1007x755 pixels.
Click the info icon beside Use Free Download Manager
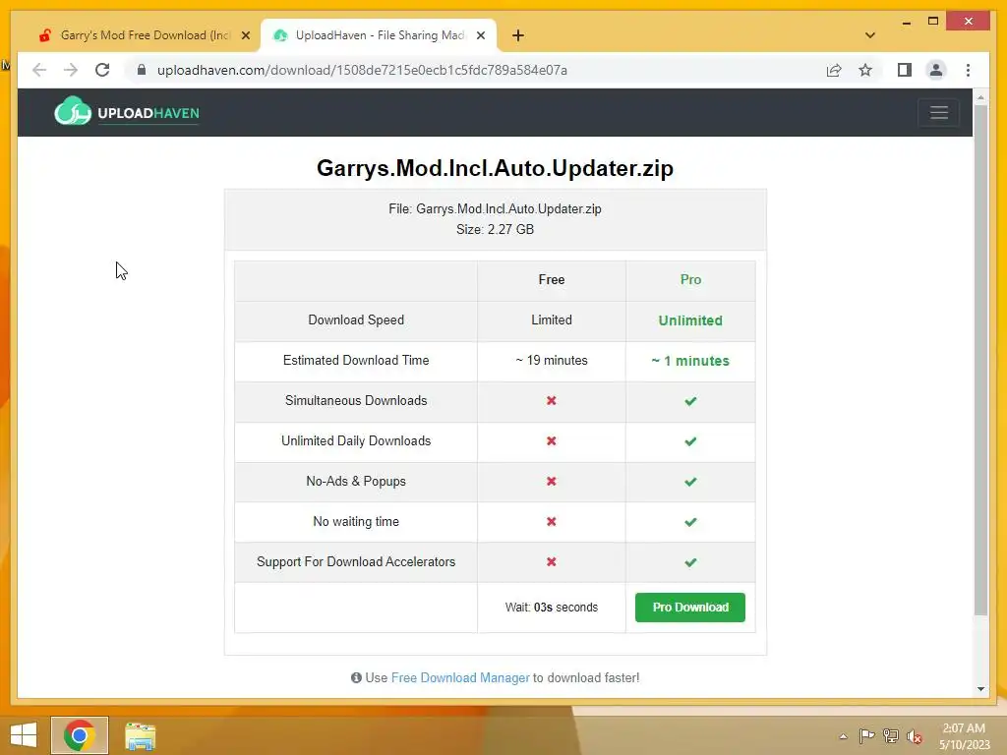356,678
